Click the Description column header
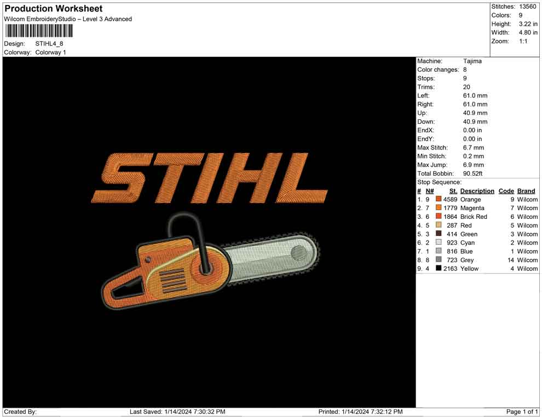Screen dimensions: 542x417 tap(477, 190)
